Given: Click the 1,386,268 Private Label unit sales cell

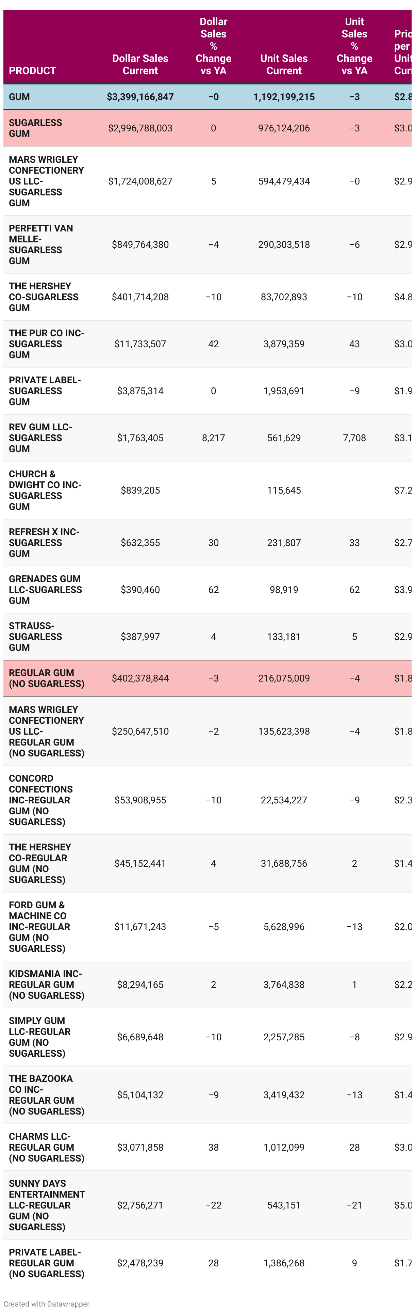Looking at the screenshot, I should pyautogui.click(x=284, y=1263).
